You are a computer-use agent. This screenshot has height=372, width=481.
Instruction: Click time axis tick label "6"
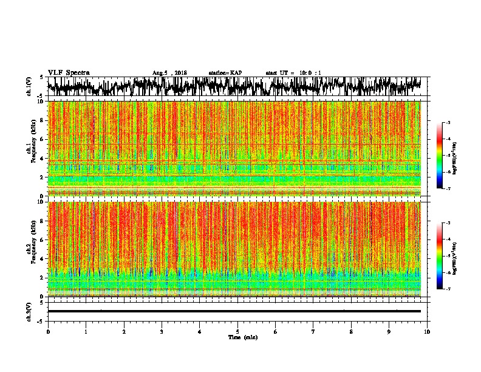tap(276, 332)
